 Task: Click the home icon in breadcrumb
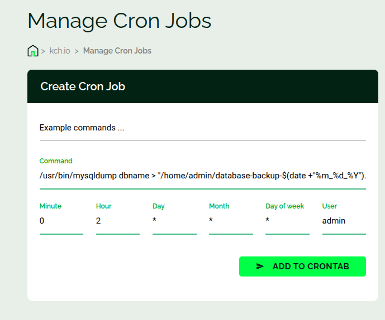(33, 51)
